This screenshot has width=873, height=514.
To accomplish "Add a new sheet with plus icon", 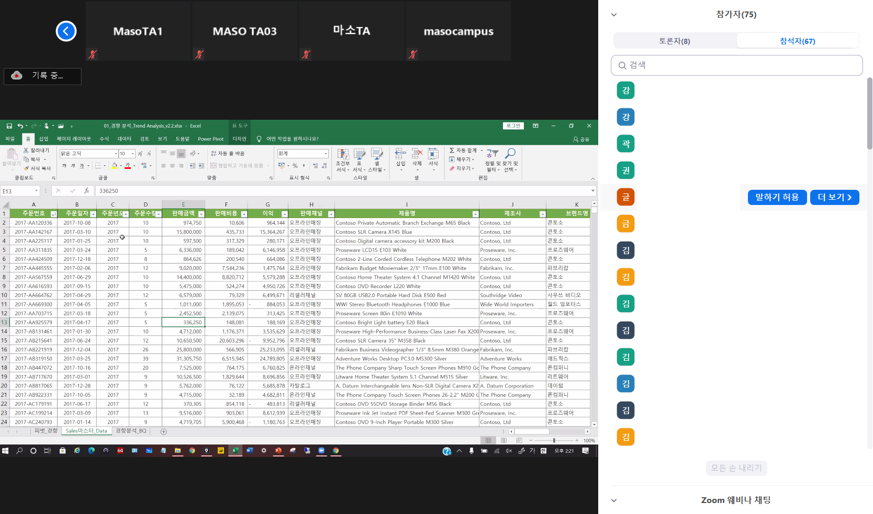I will click(x=164, y=431).
